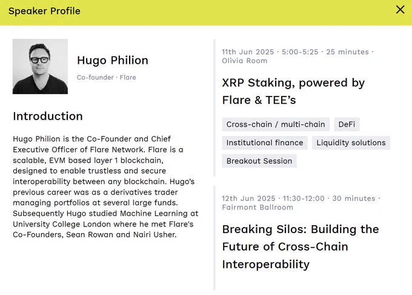Click the Speaker Profile header title
The image size is (412, 295).
point(44,11)
